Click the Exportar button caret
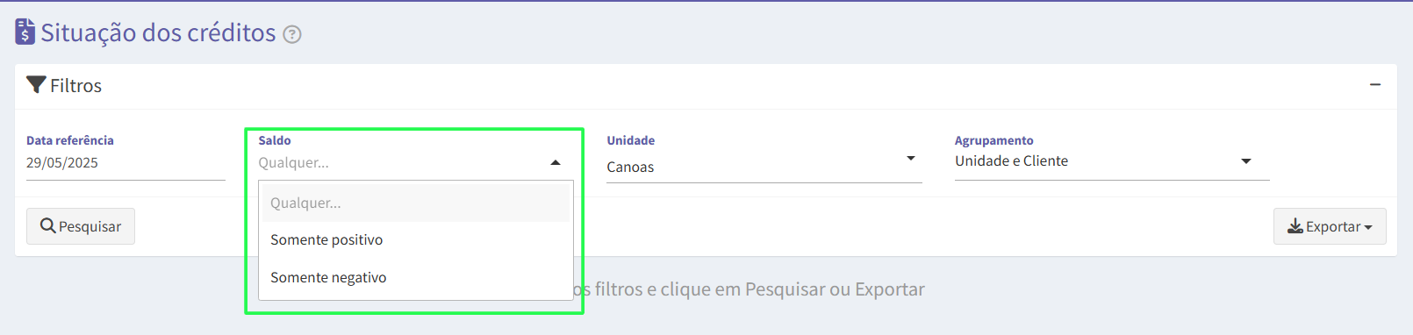 pyautogui.click(x=1367, y=227)
